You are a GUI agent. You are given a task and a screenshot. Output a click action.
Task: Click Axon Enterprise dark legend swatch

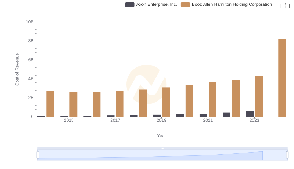click(130, 4)
